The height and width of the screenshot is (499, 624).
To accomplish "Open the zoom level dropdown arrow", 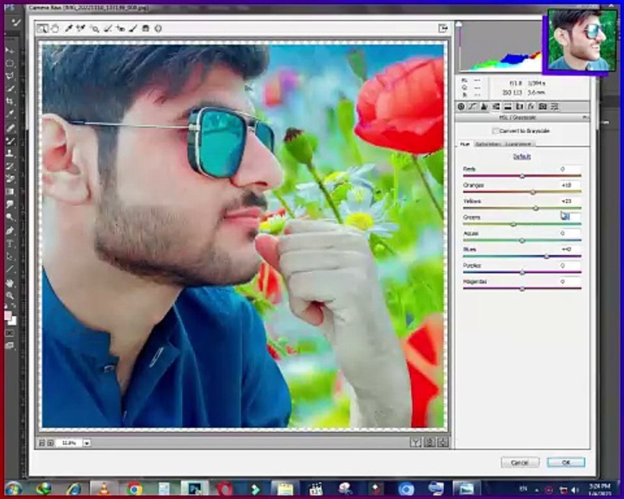I will coord(87,443).
